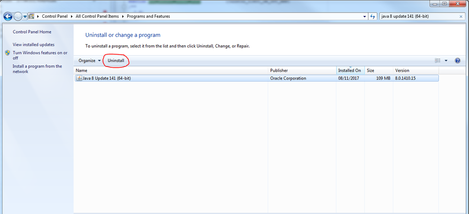The width and height of the screenshot is (469, 214).
Task: Click the 109 MB size cell
Action: point(383,78)
